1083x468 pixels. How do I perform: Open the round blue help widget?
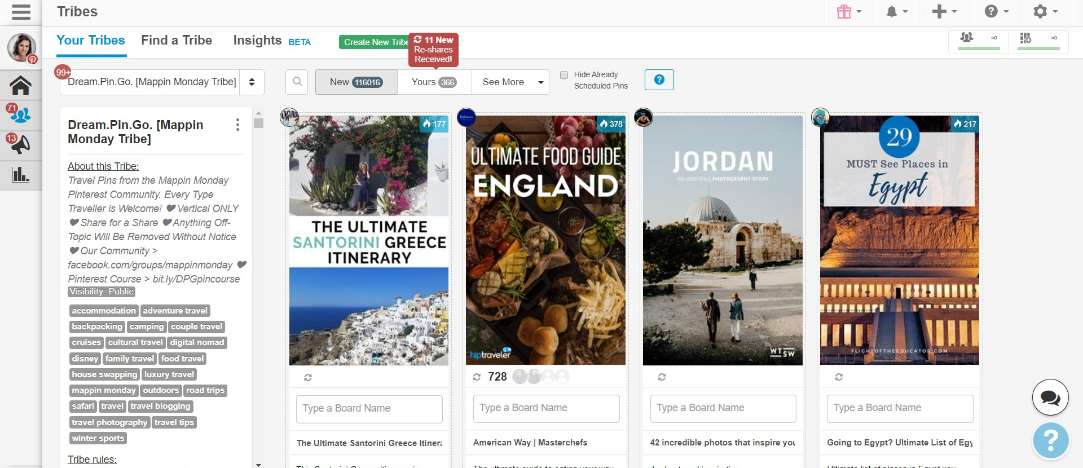[1051, 440]
